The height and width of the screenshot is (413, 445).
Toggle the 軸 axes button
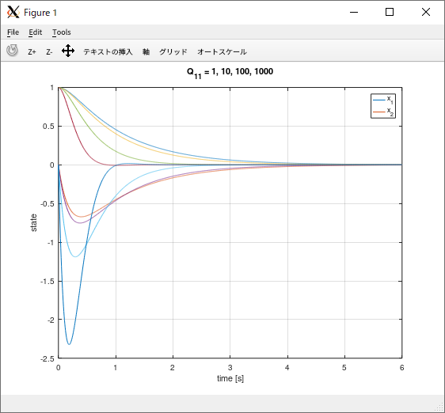point(146,52)
